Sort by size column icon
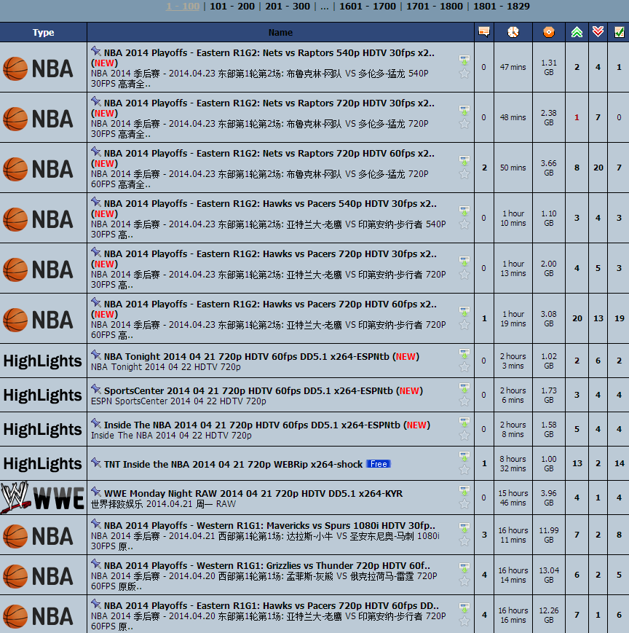Screen dimensions: 629x633 (x=549, y=32)
